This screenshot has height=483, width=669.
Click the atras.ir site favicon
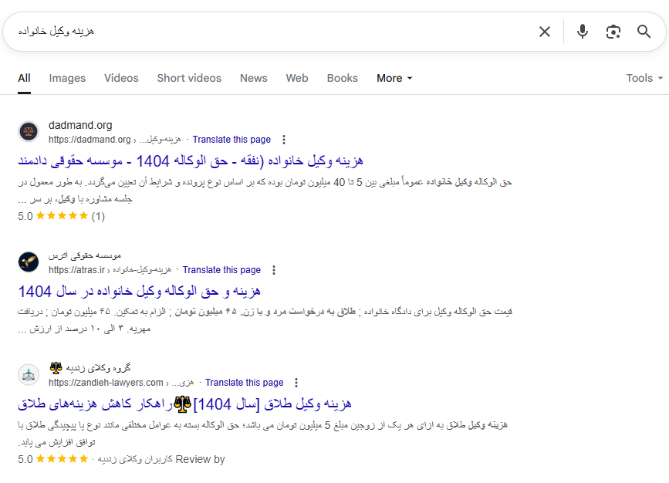click(x=29, y=262)
